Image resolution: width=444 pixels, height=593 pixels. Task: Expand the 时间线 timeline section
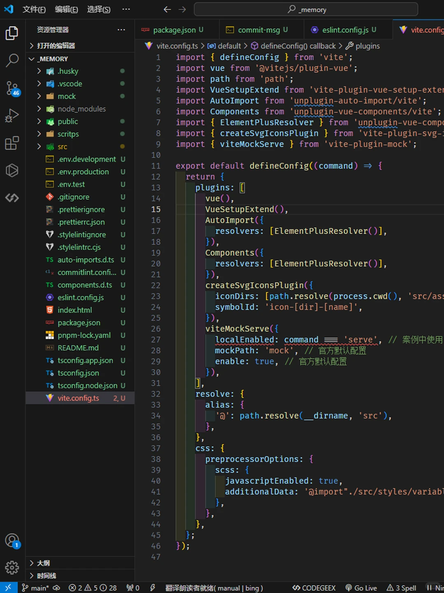(80, 576)
